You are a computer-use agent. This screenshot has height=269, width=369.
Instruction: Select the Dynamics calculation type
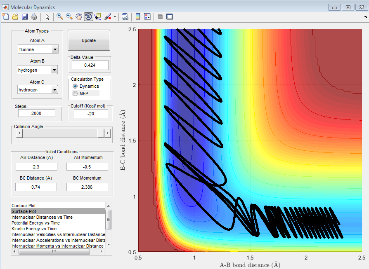(75, 86)
